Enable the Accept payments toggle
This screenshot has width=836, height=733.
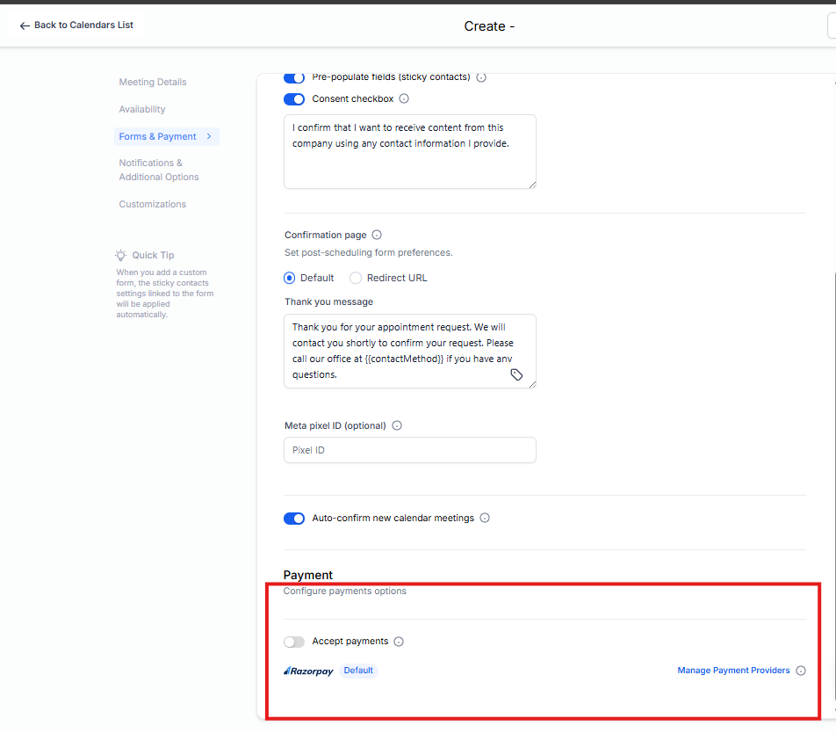(x=294, y=642)
